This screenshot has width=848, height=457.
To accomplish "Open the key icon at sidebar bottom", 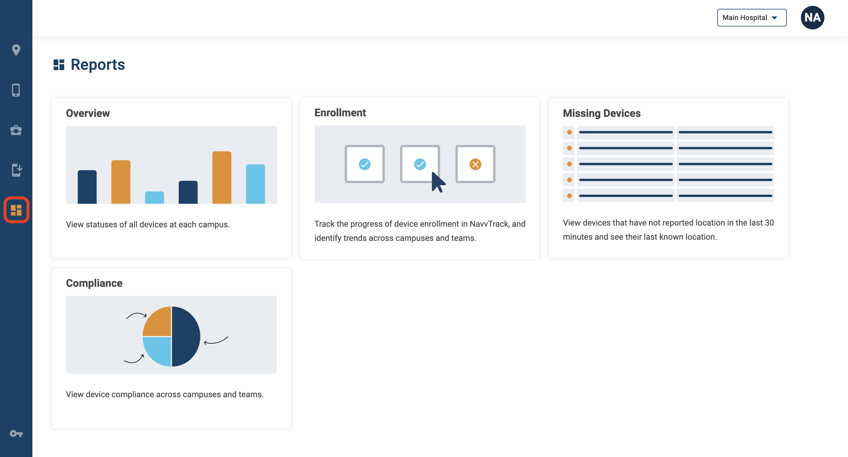I will [x=16, y=433].
